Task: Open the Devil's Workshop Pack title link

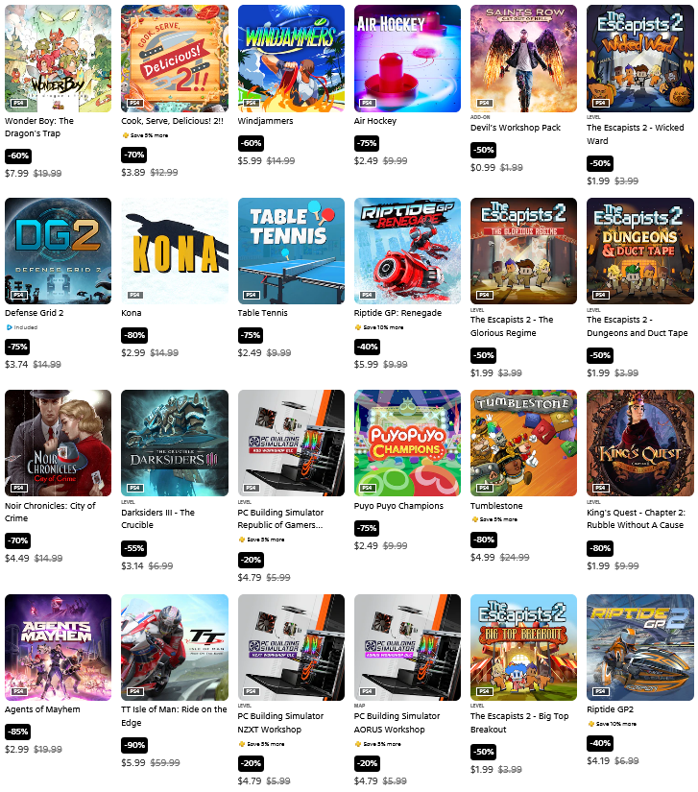Action: point(516,128)
